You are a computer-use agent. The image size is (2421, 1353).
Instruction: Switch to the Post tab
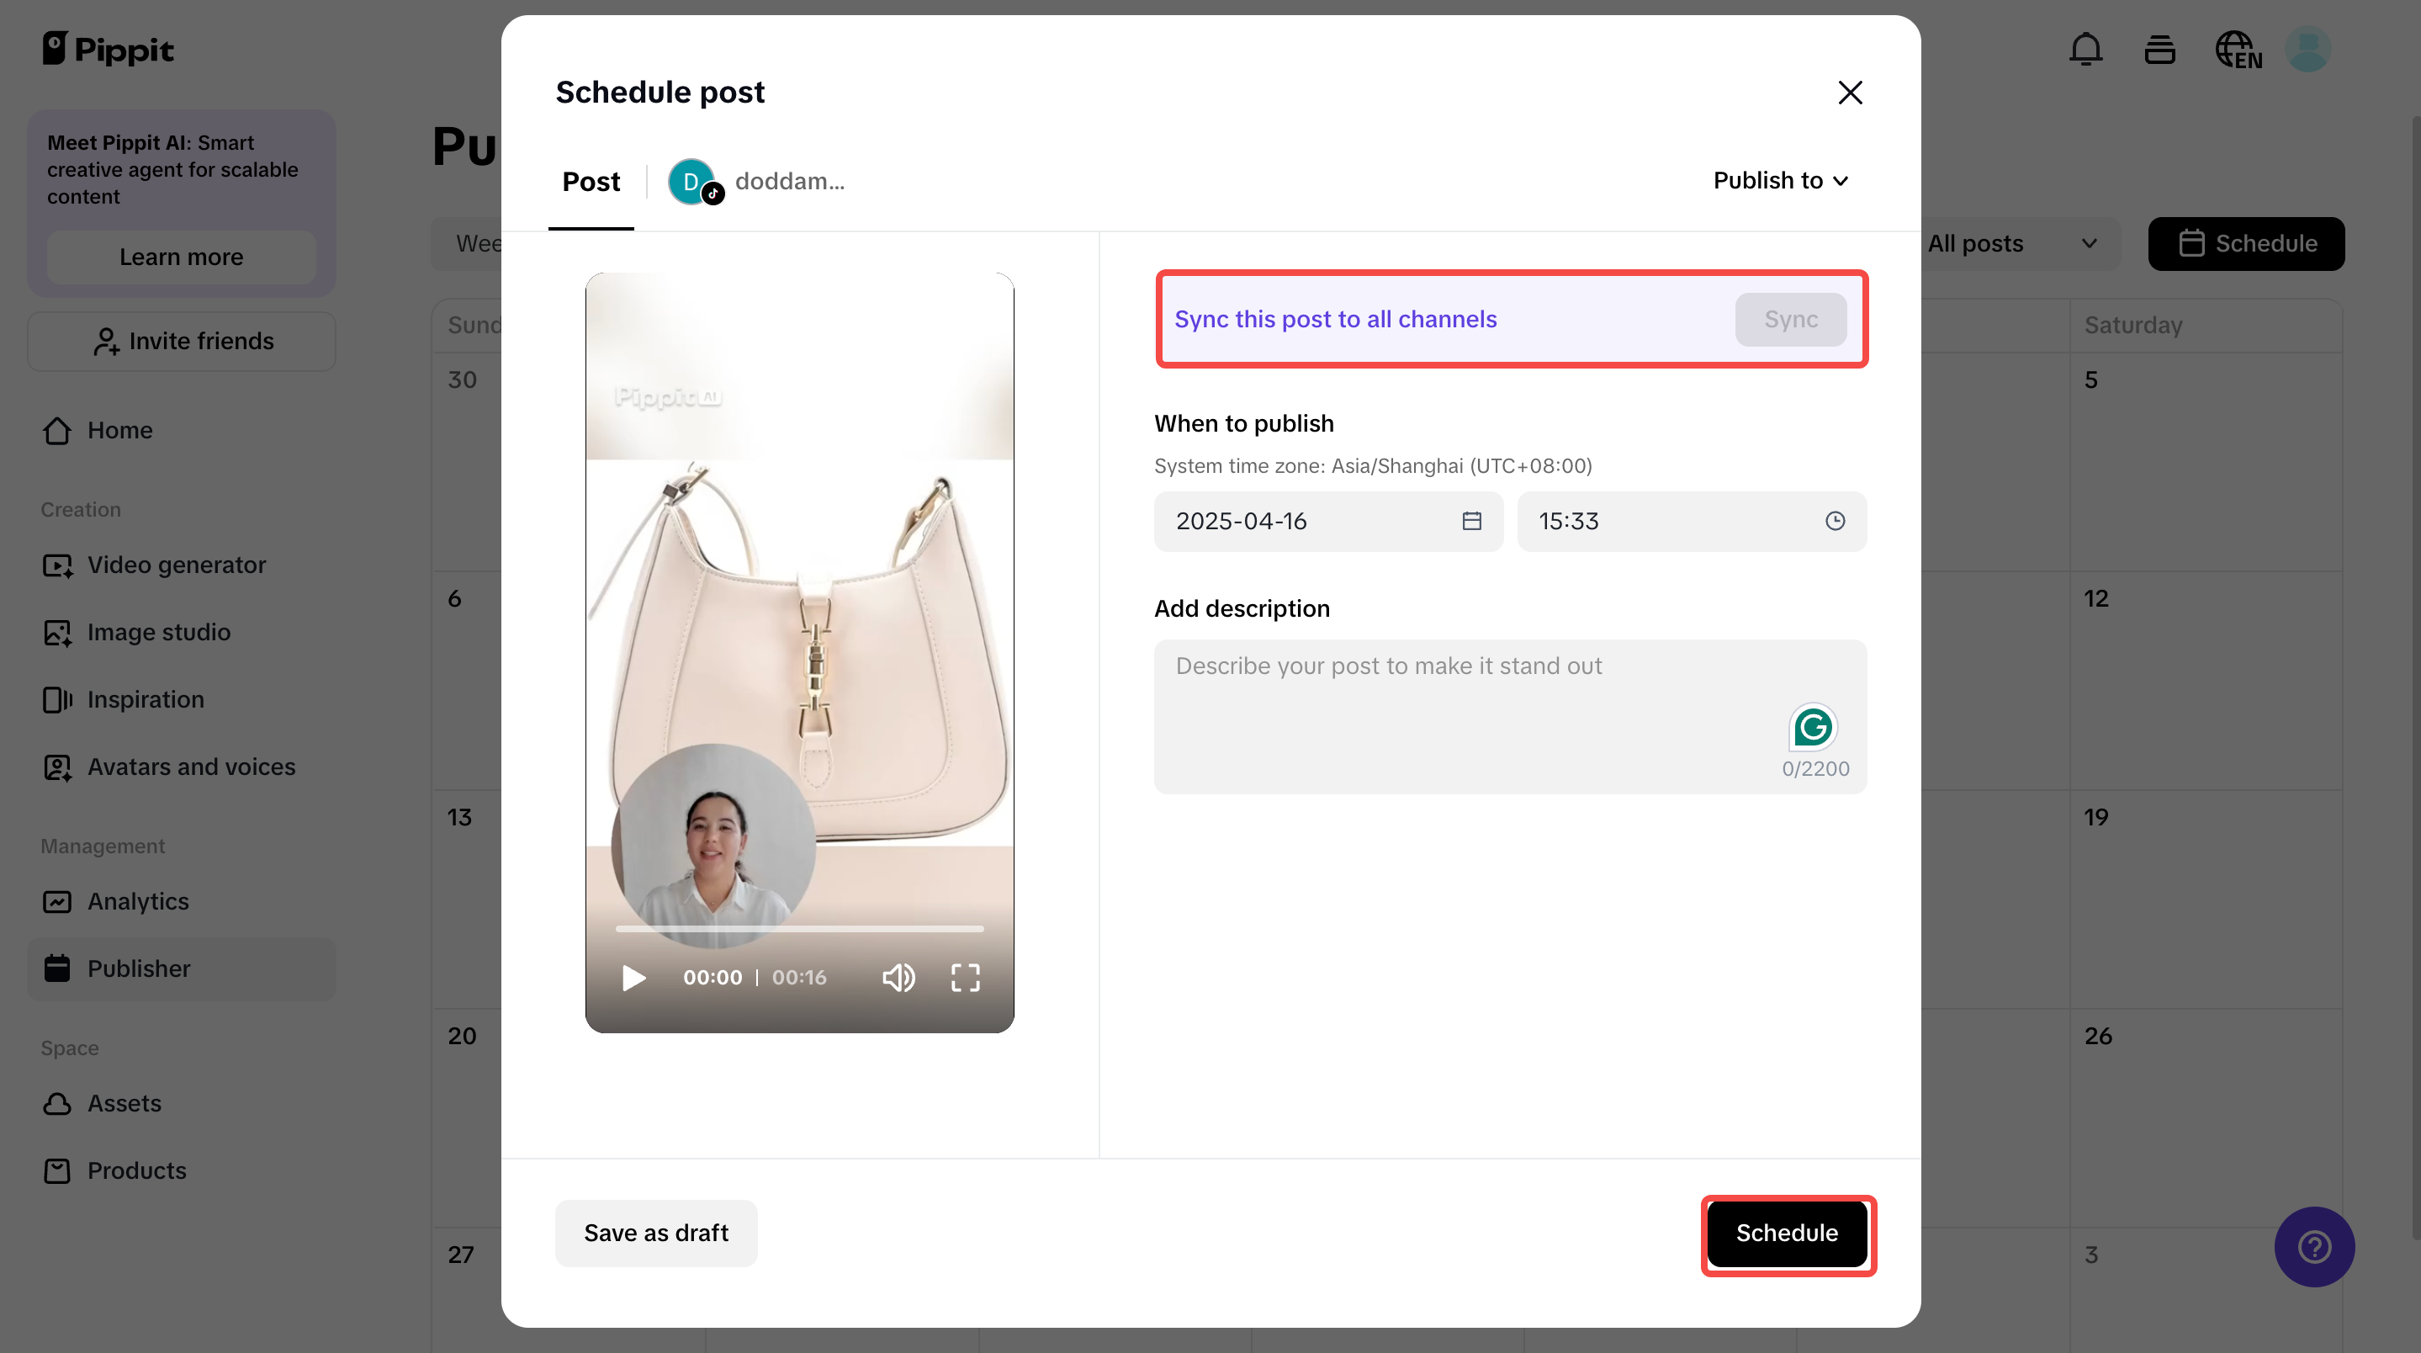[x=591, y=182]
